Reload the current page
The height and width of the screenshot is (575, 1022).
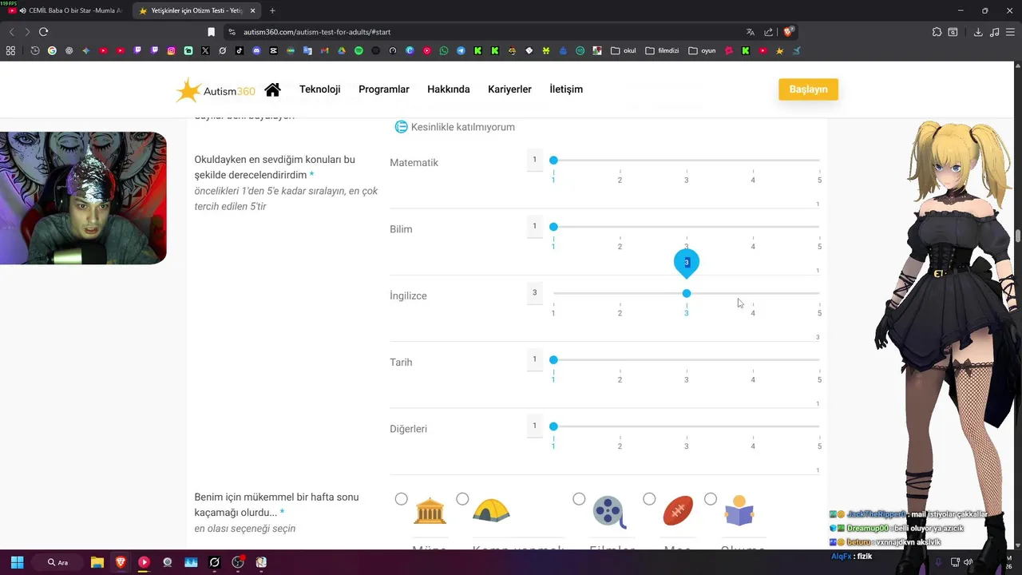pyautogui.click(x=43, y=32)
